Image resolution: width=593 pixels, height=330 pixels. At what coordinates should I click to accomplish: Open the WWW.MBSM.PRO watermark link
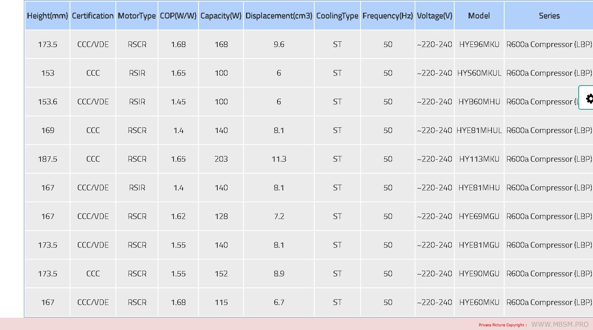click(559, 324)
